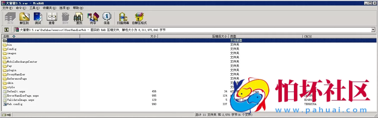
Task: Select the parent directory '..' row
Action: [x=189, y=40]
